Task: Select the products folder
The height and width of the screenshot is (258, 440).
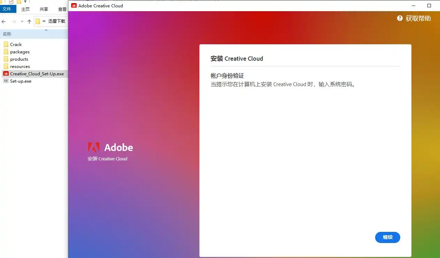Action: pyautogui.click(x=19, y=59)
